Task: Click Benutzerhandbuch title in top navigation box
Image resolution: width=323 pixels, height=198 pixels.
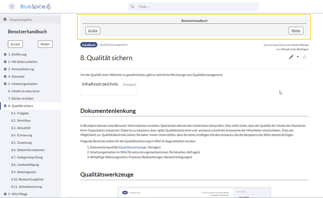Action: [194, 21]
